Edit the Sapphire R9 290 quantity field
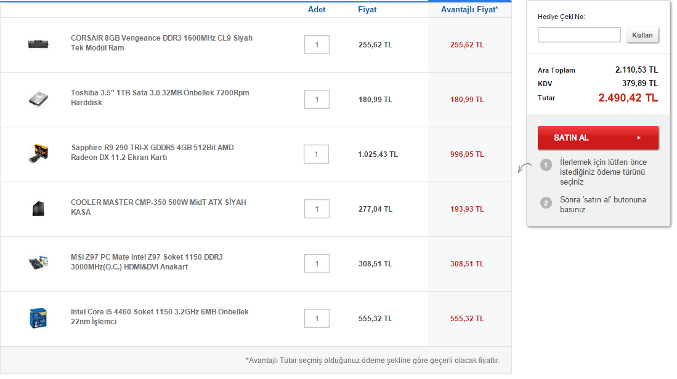 [317, 154]
